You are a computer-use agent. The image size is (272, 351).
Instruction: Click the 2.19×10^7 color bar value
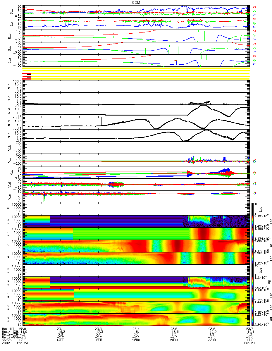tap(262, 216)
